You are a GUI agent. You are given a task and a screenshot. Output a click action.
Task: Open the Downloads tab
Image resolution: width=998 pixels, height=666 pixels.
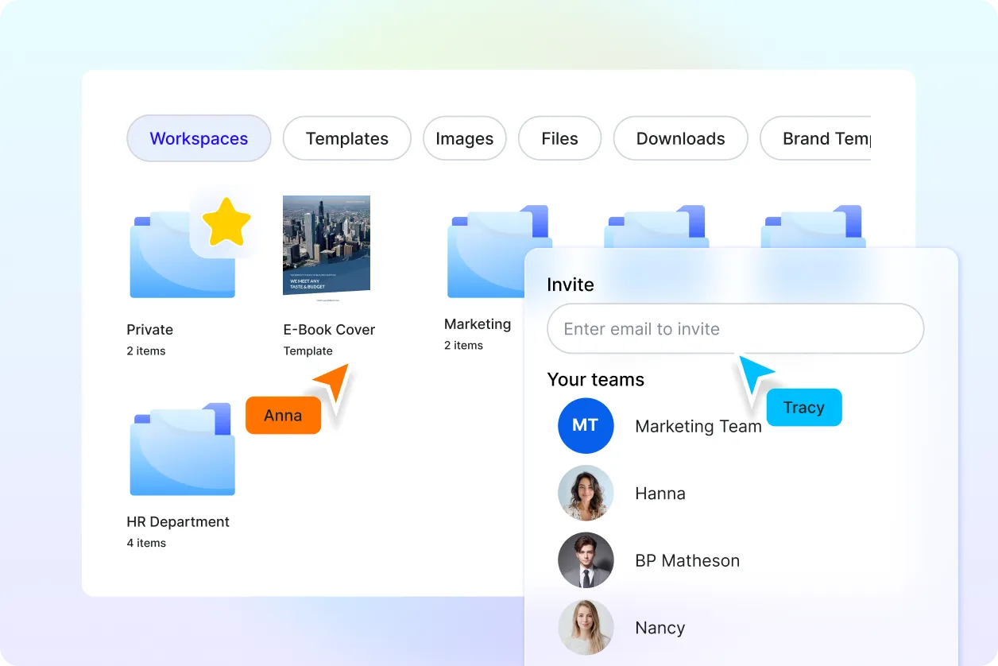[680, 138]
